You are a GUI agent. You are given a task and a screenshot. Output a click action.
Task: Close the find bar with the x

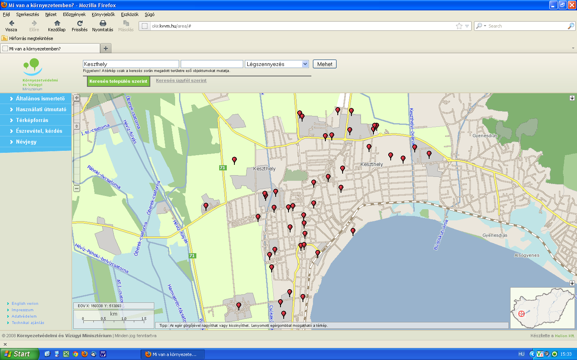pos(5,344)
